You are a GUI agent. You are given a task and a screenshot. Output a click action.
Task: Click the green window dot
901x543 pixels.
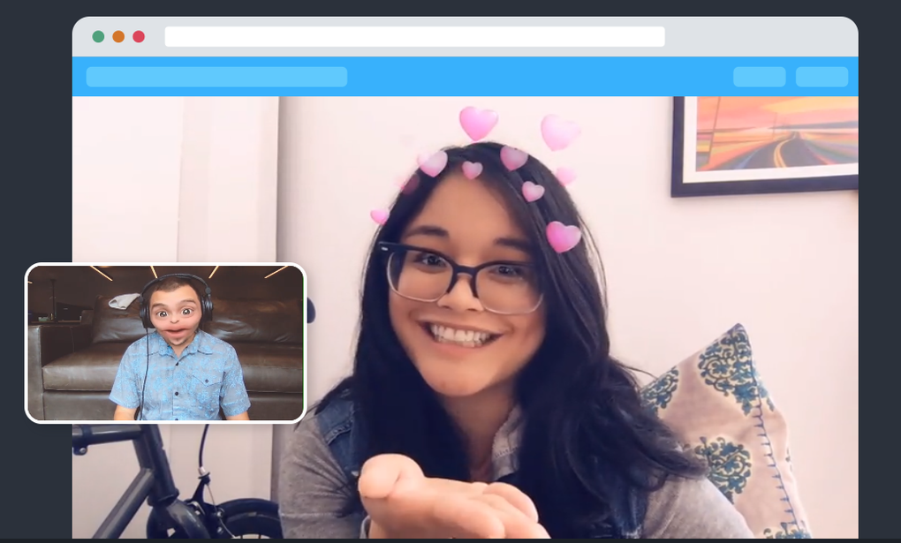coord(98,37)
